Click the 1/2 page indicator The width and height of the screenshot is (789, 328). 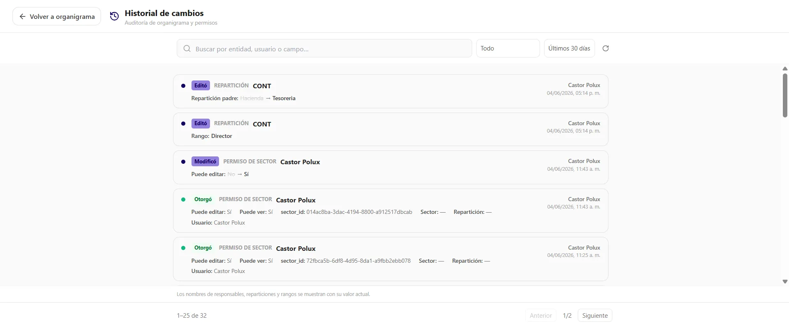567,315
